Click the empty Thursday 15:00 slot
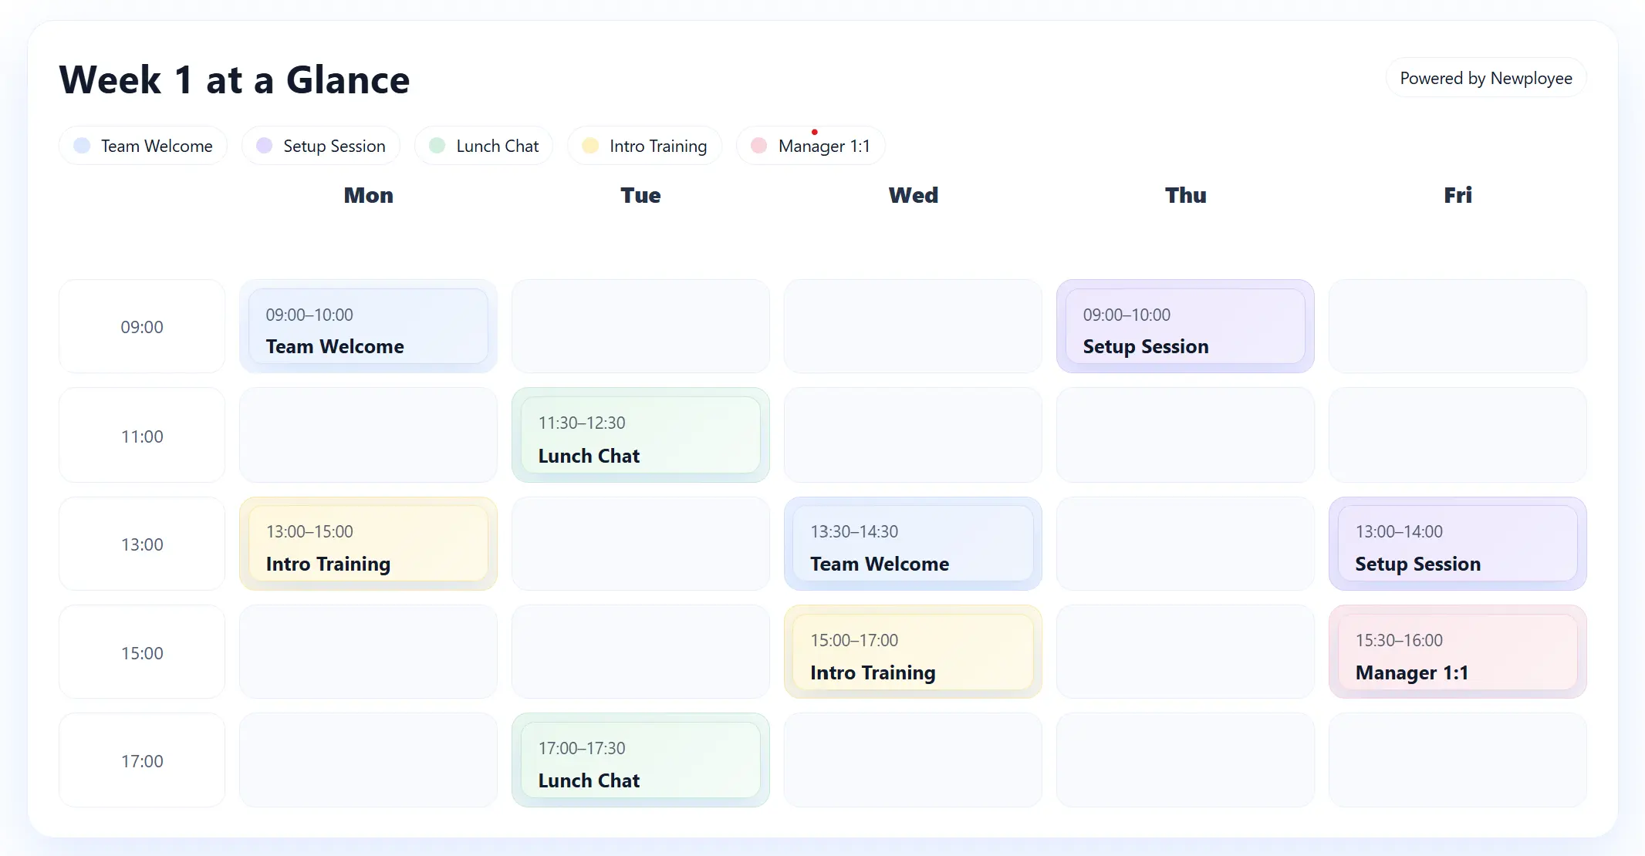The width and height of the screenshot is (1645, 856). click(x=1185, y=652)
